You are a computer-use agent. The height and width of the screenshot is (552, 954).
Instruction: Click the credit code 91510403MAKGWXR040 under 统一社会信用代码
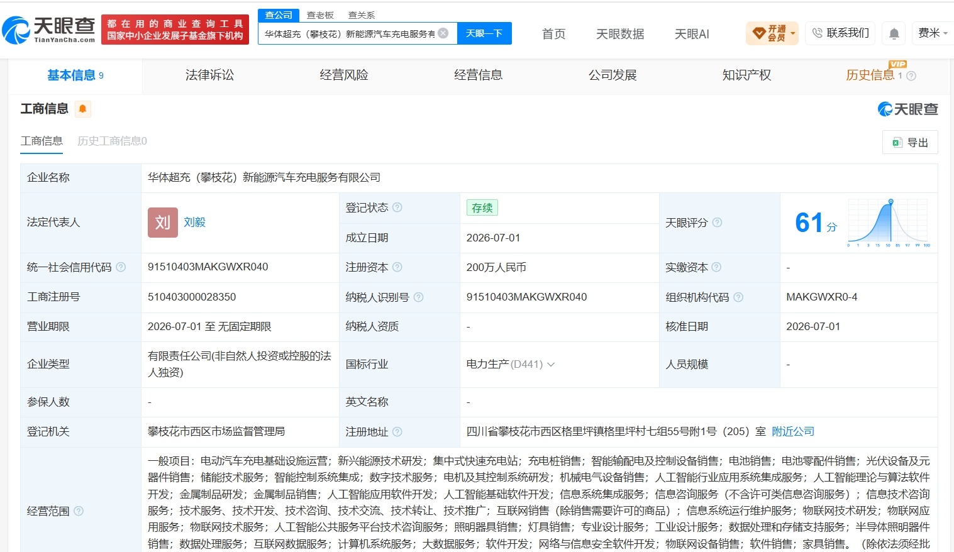tap(208, 267)
